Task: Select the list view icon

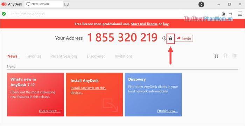Action: tap(234, 56)
